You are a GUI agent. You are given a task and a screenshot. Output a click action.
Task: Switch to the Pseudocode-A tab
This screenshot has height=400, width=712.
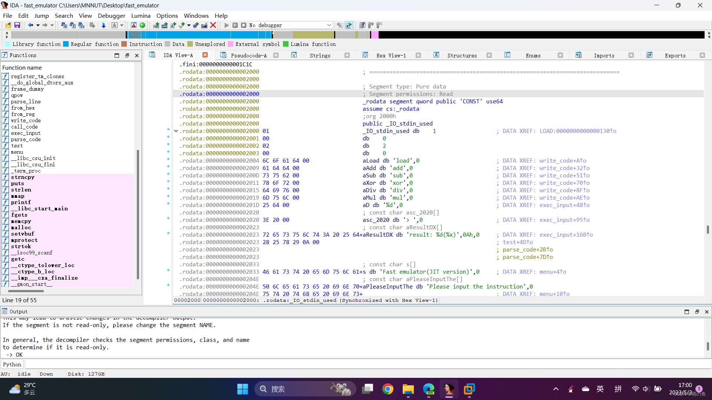tap(248, 55)
